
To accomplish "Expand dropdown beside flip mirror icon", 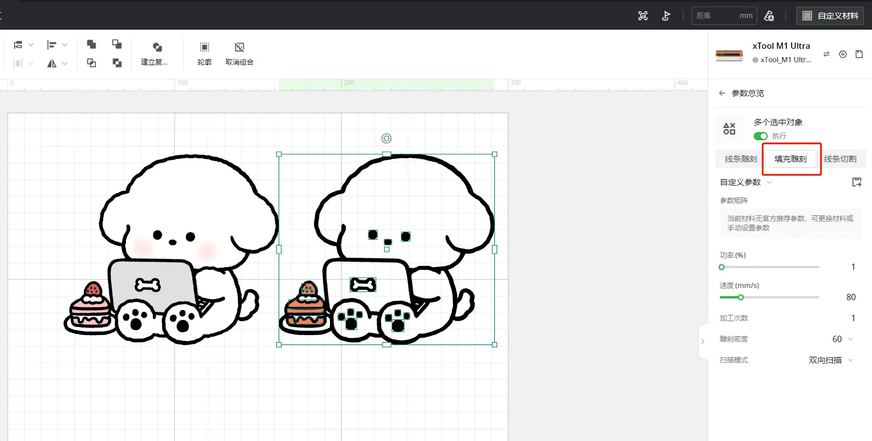I will (65, 63).
